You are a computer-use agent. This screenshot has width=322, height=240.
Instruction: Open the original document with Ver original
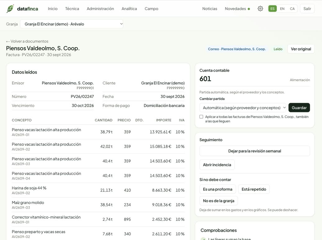[x=301, y=49]
